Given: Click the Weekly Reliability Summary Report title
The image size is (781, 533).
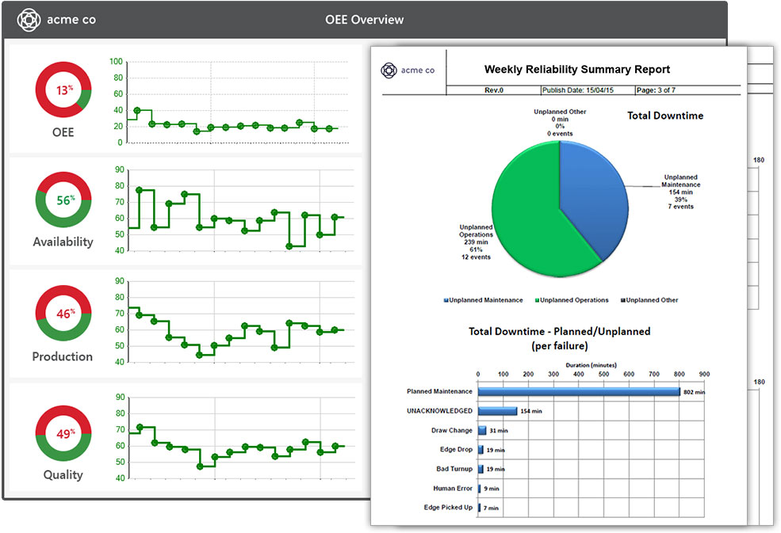Looking at the screenshot, I should point(576,69).
